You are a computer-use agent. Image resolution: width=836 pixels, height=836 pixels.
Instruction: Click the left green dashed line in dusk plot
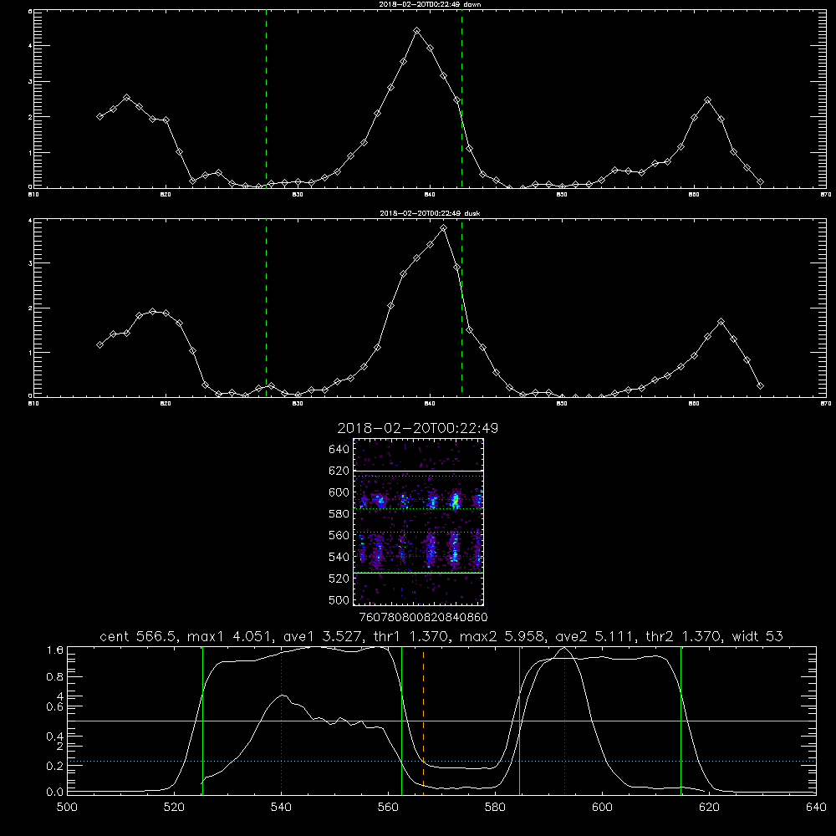[x=266, y=308]
